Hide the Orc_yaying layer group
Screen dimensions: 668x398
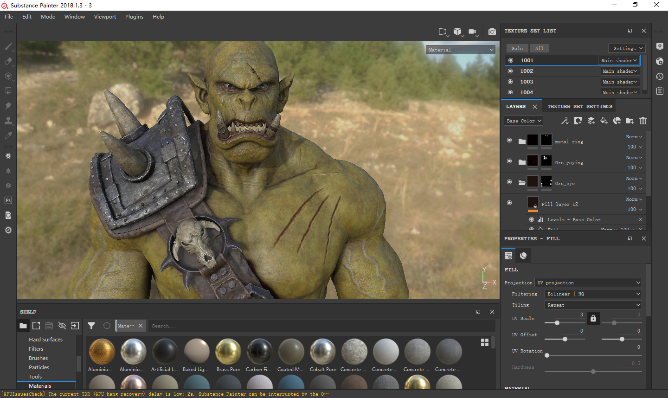[x=509, y=161]
